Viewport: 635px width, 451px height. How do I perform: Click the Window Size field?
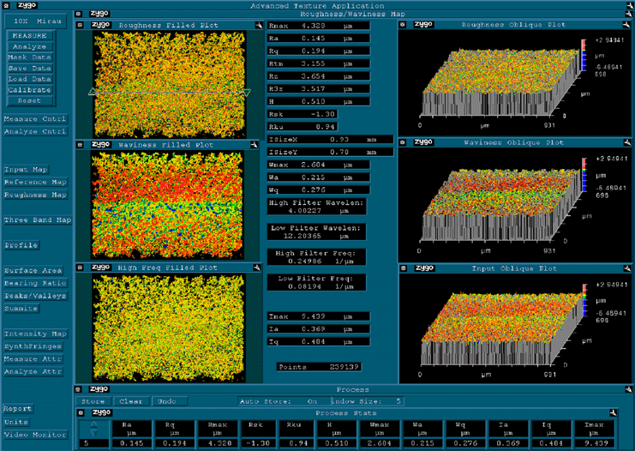367,401
